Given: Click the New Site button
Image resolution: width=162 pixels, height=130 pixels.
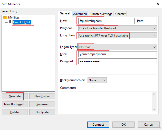Looking at the screenshot, I should pos(15,96).
